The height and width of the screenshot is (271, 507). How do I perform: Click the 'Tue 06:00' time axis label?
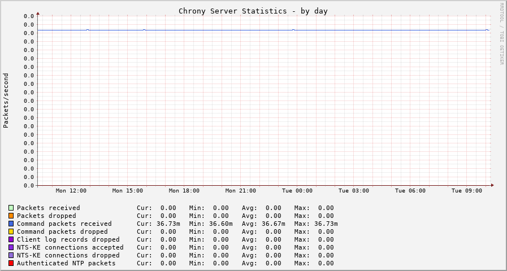pyautogui.click(x=410, y=191)
